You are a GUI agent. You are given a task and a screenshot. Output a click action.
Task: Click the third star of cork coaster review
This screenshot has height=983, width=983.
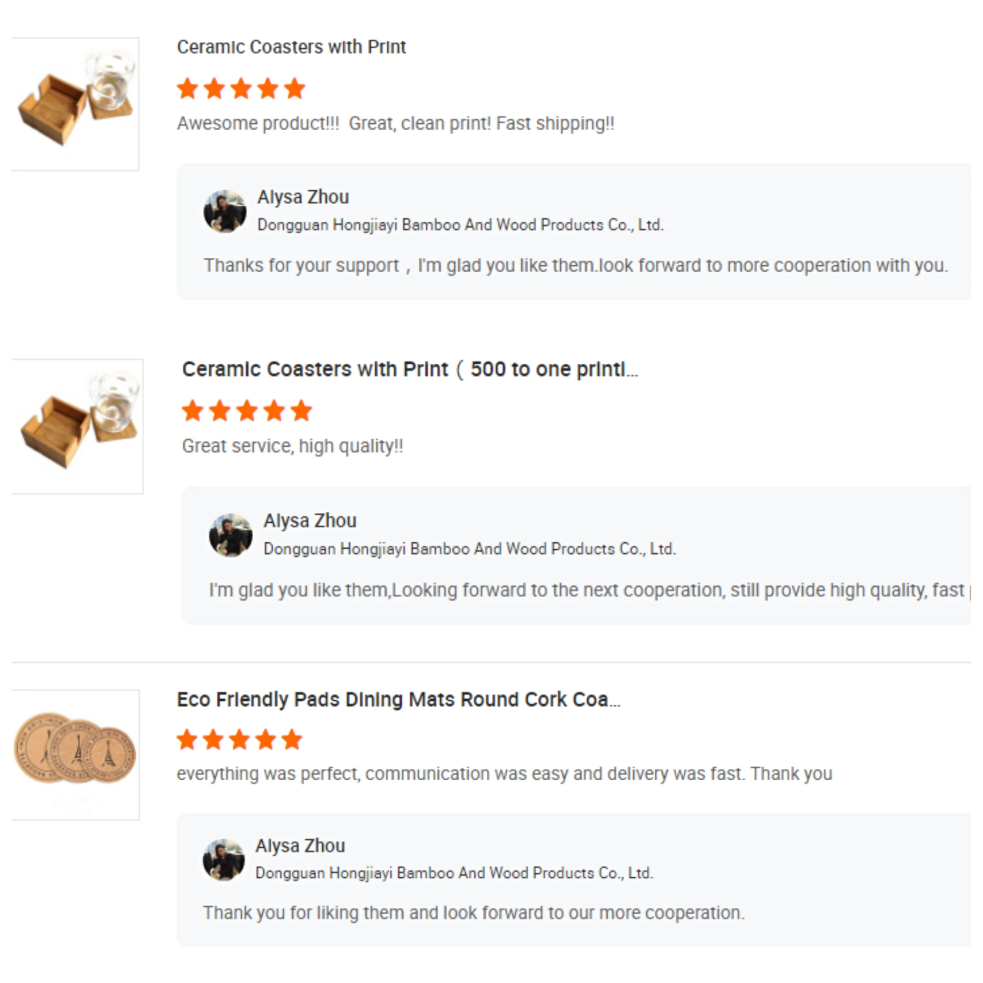(x=240, y=740)
